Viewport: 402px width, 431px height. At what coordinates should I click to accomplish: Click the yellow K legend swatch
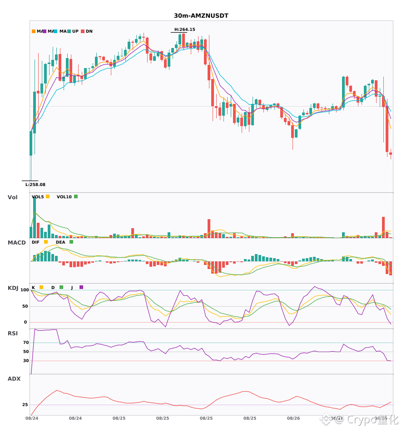pyautogui.click(x=41, y=287)
